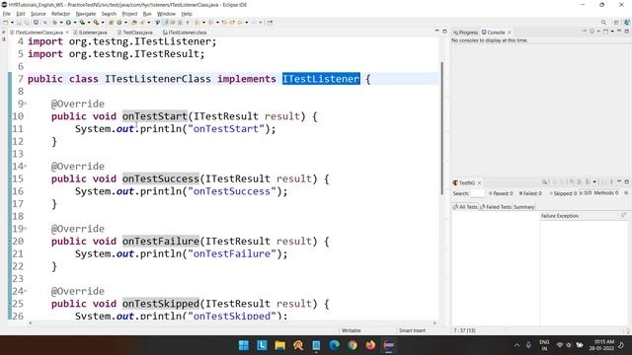Screen dimensions: 632x355
Task: Maximize the Console view
Action: (627, 31)
